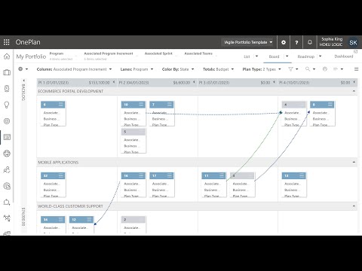
Task: Open the Board tab dropdown arrow
Action: 287,56
